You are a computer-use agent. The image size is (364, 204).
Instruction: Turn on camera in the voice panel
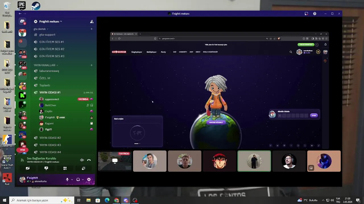point(28,168)
